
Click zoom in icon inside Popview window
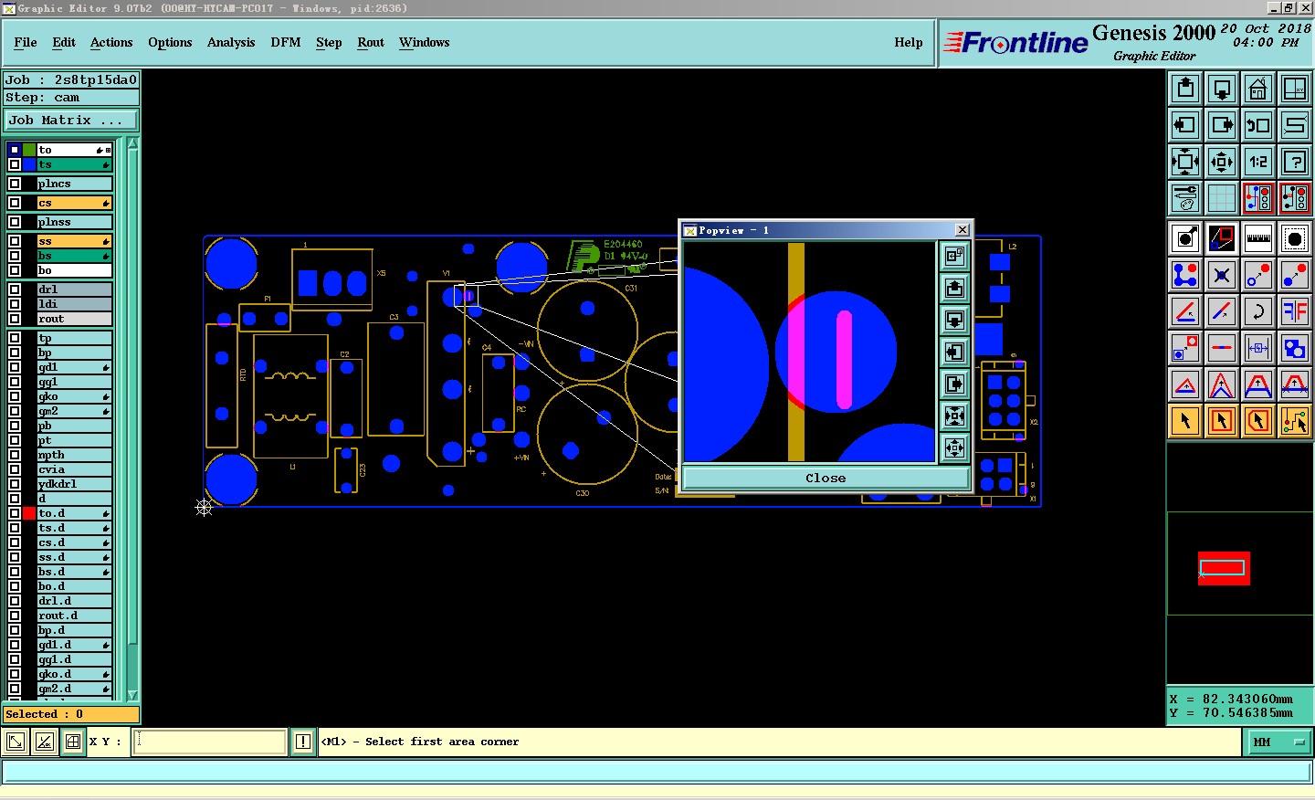pyautogui.click(x=955, y=416)
